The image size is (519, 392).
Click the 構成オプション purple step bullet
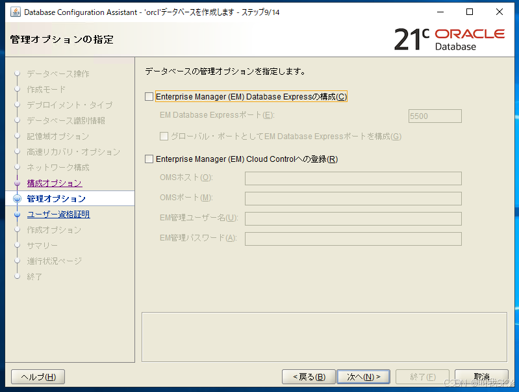[17, 183]
